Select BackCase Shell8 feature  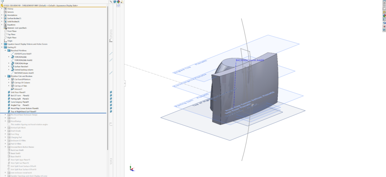click(17, 150)
